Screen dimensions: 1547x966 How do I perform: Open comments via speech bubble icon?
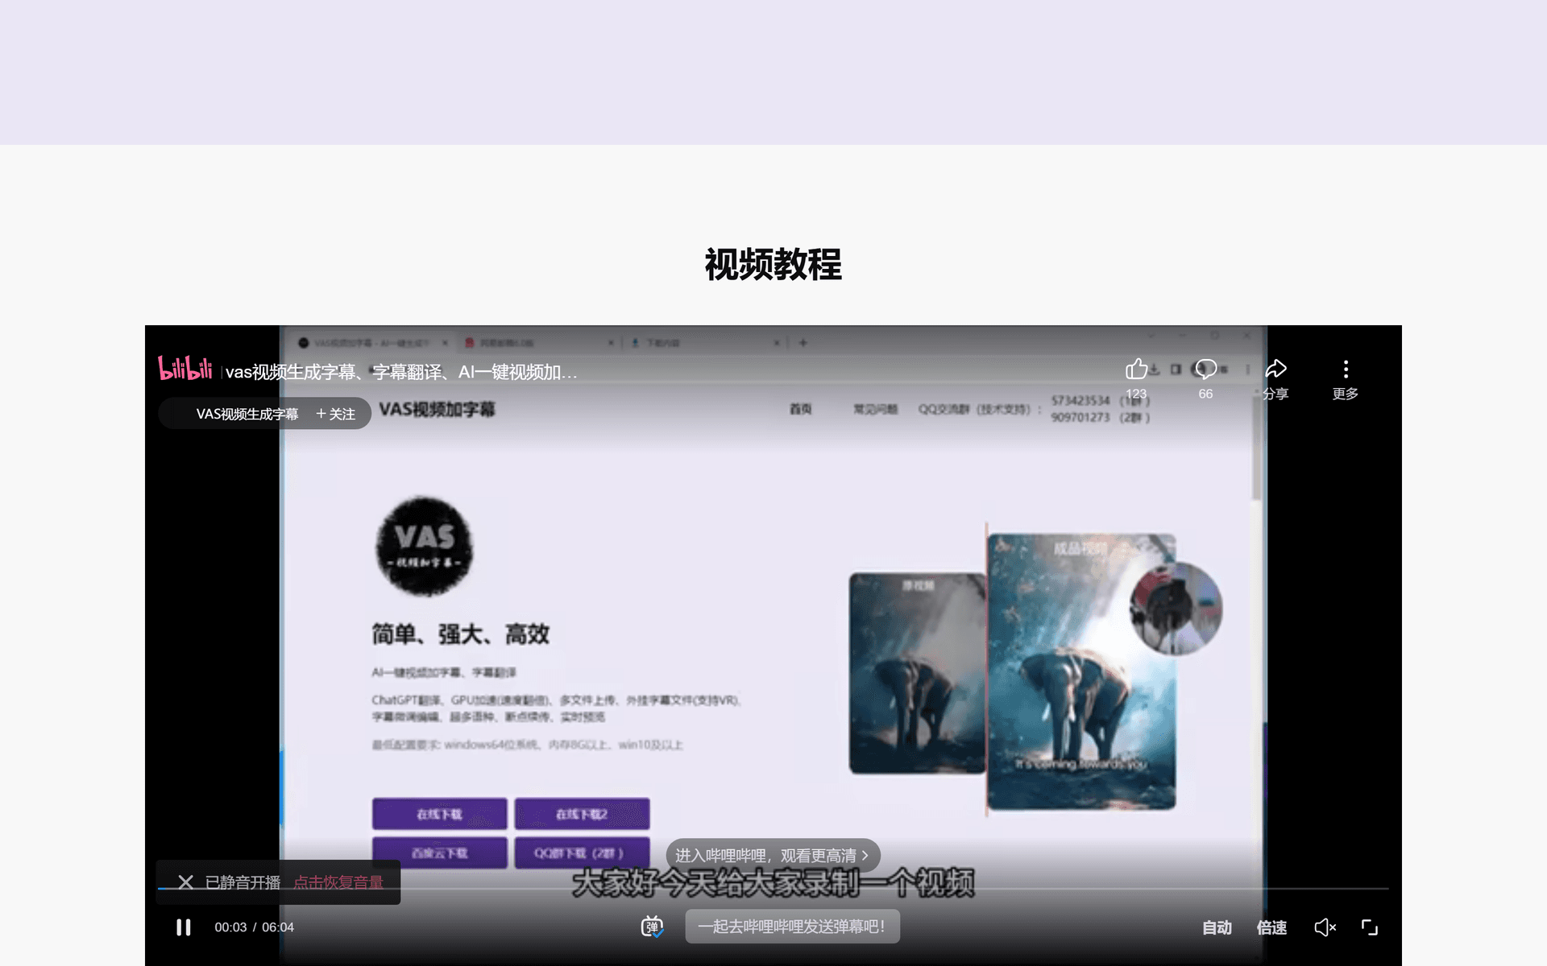[x=1205, y=369]
